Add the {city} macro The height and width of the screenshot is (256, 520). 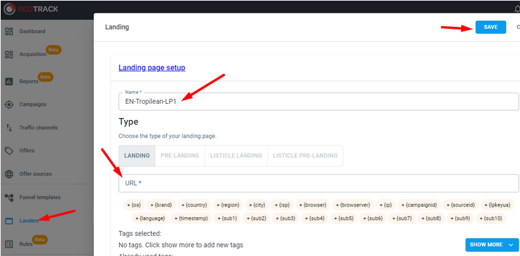[x=257, y=205]
